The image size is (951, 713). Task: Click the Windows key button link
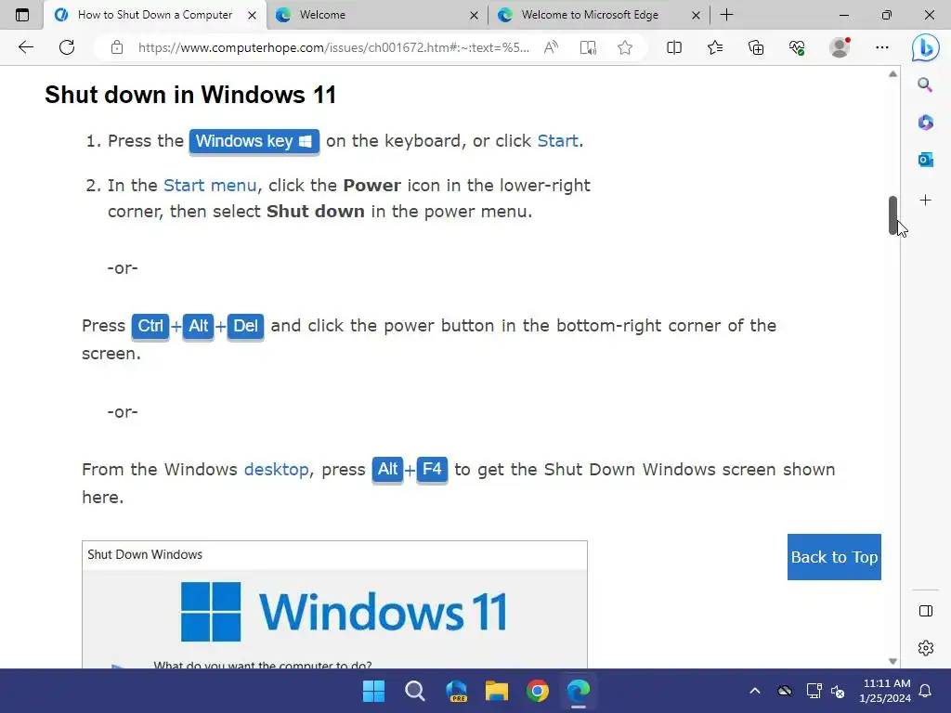tap(254, 141)
